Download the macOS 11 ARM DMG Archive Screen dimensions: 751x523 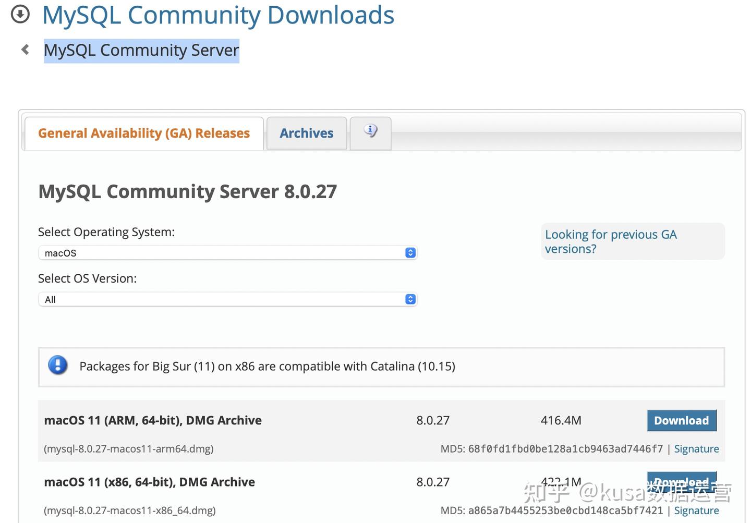pos(681,420)
